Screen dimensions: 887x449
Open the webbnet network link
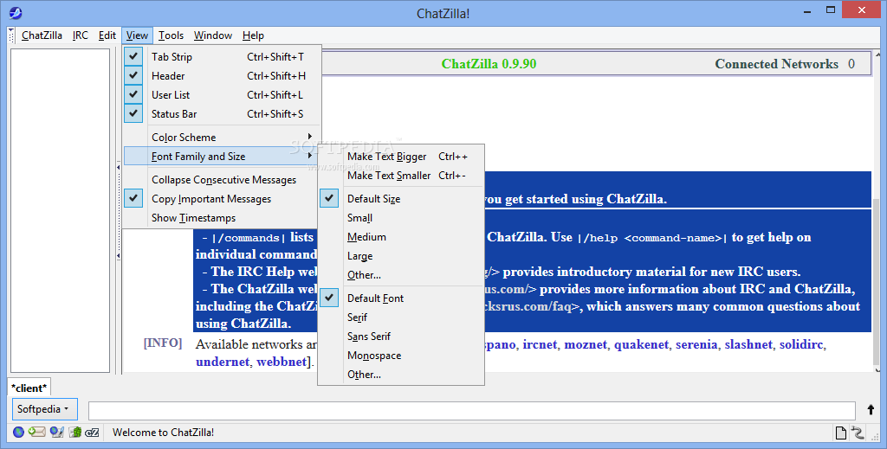tap(282, 362)
